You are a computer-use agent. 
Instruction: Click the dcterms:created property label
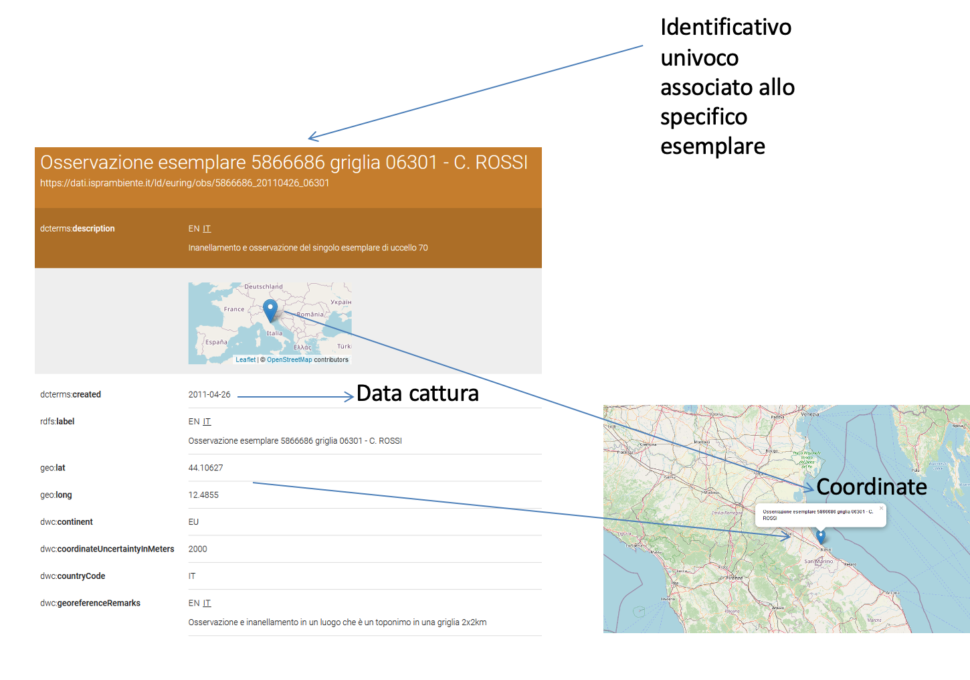pos(70,395)
